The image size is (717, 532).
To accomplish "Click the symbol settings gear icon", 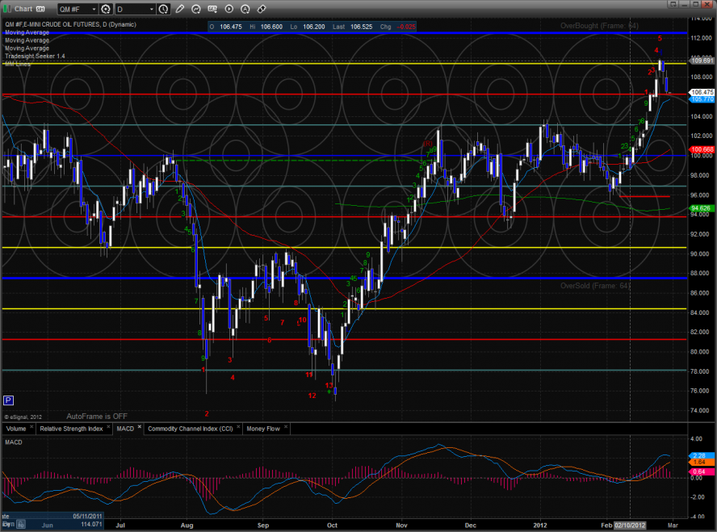I will (107, 9).
